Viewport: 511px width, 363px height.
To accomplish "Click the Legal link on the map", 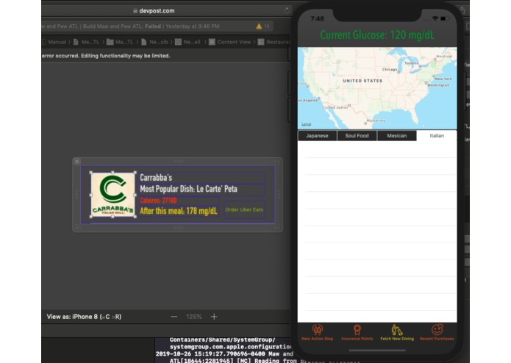I will (306, 124).
